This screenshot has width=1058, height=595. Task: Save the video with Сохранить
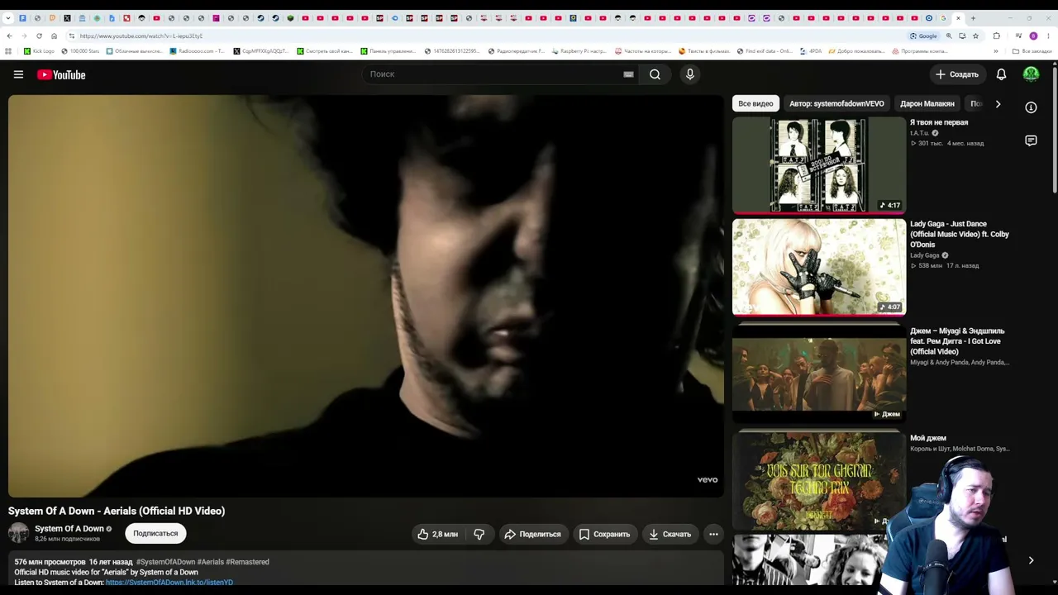604,534
